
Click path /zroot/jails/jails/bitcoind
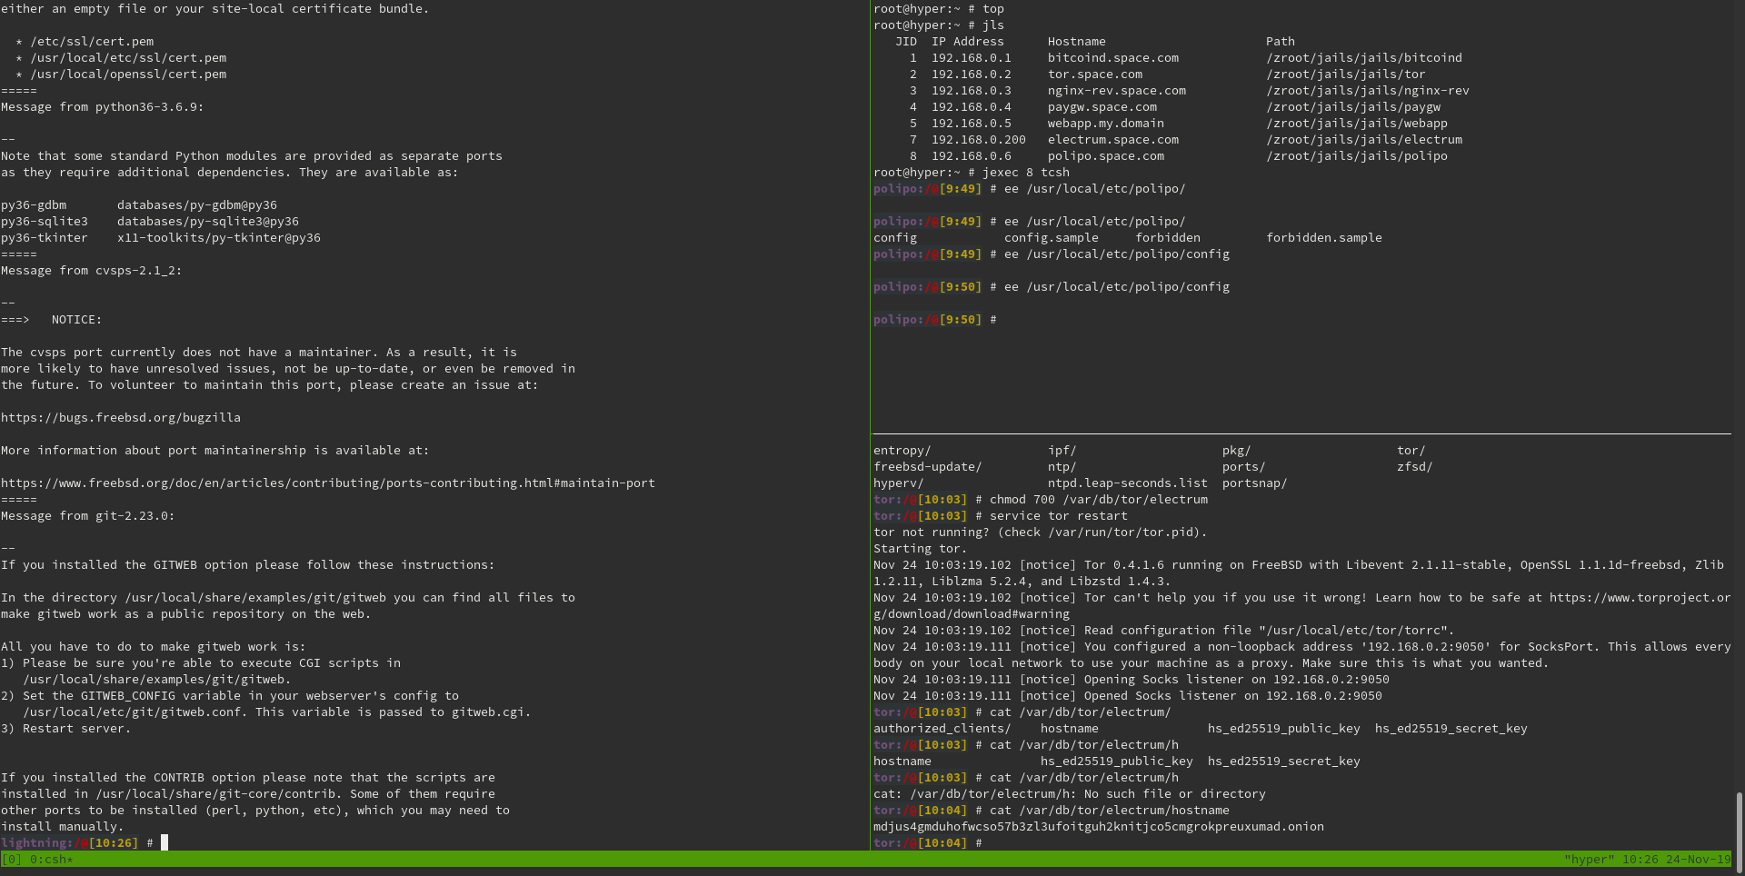[x=1364, y=58]
